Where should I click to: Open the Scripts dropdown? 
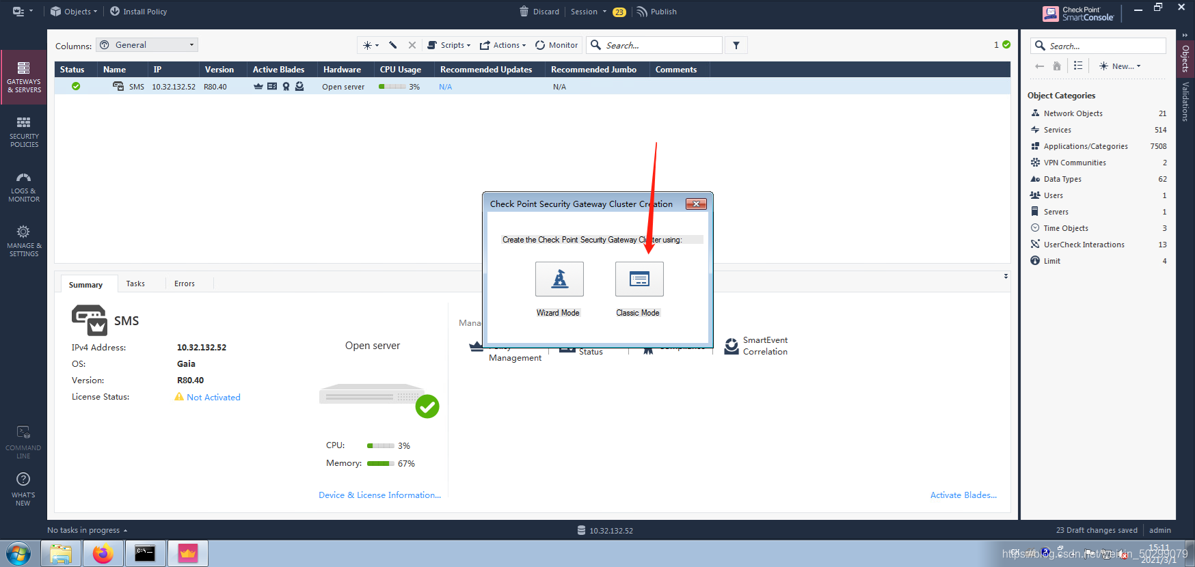point(449,45)
